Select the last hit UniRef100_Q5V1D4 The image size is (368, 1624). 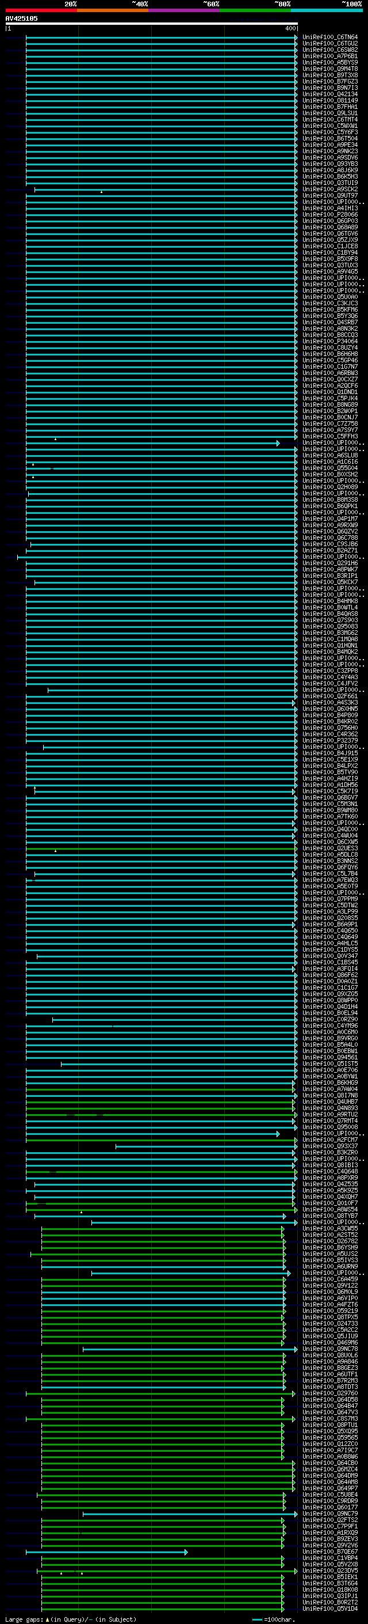pyautogui.click(x=329, y=1608)
